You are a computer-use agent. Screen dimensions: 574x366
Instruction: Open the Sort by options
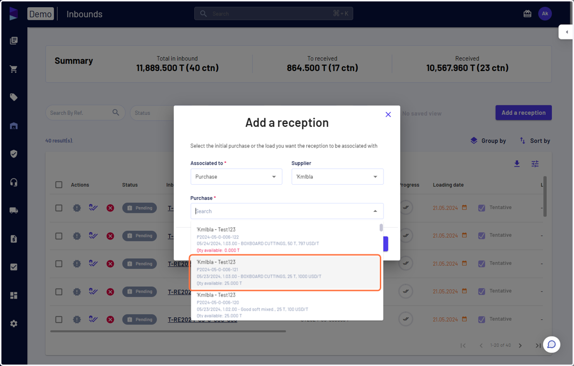click(535, 141)
